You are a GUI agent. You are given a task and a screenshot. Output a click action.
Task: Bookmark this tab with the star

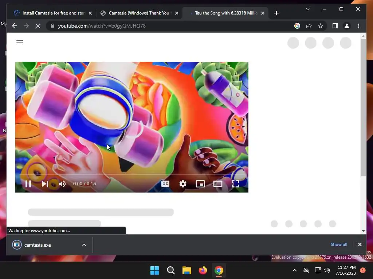pos(321,26)
